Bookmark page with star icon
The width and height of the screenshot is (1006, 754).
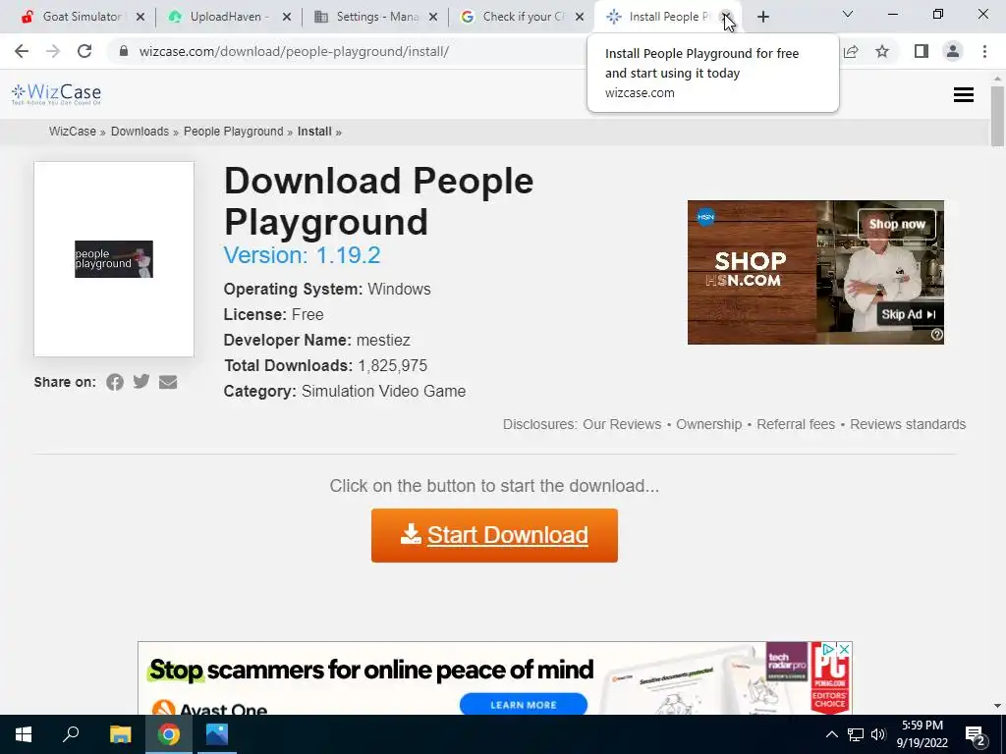point(882,51)
